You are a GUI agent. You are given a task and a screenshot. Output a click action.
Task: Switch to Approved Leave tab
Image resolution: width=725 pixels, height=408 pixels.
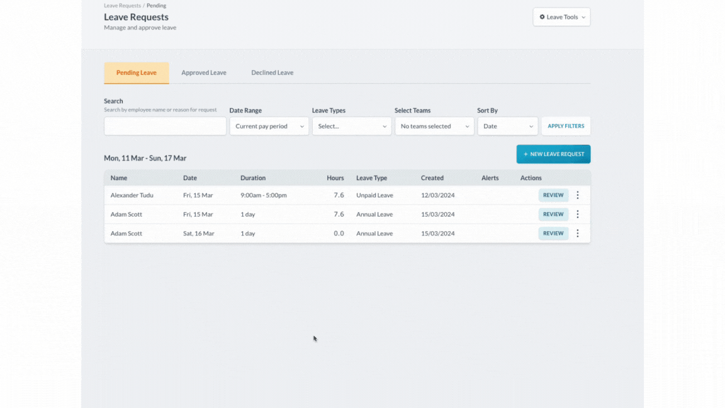click(203, 73)
